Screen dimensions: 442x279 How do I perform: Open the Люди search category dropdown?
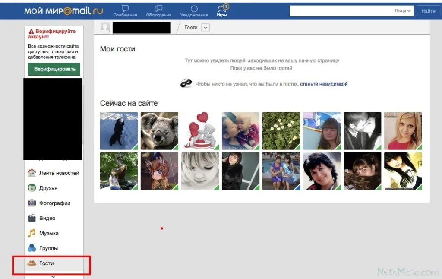[x=402, y=11]
